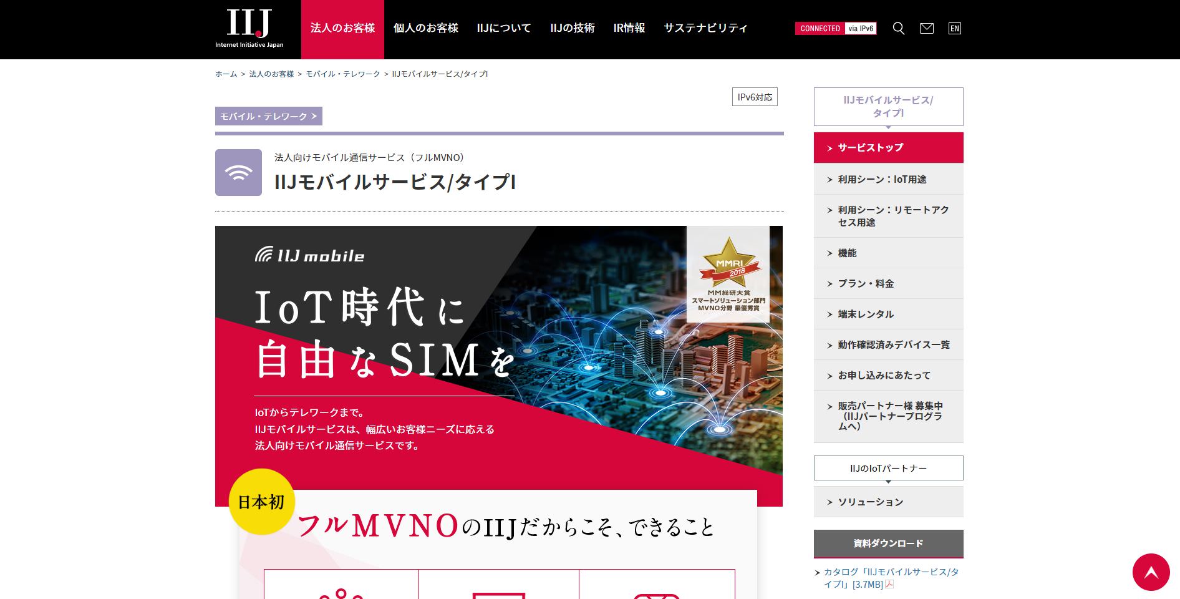Click the IIJのIoTパートナー sidebar header

tap(889, 468)
